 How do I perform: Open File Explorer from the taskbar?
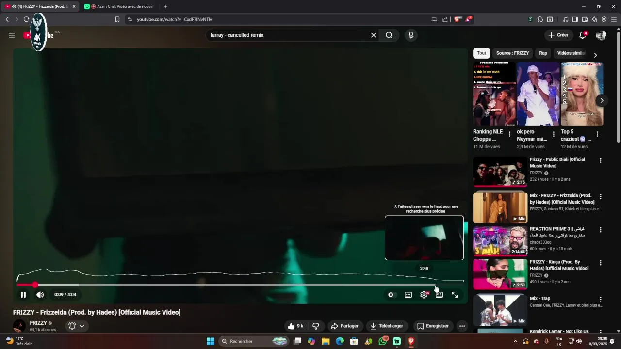tap(326, 341)
